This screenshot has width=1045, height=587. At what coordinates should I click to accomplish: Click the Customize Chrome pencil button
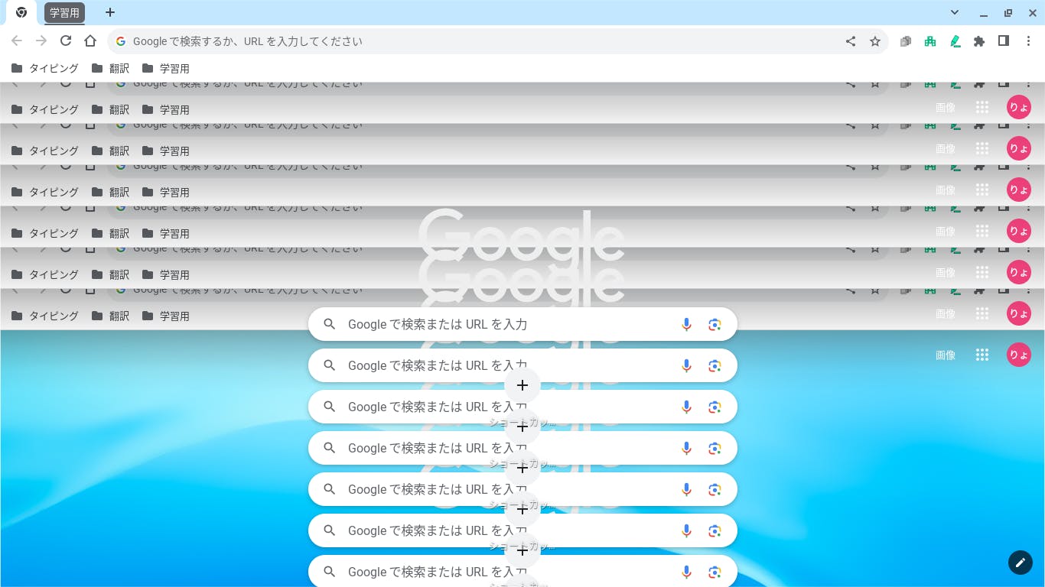point(1020,563)
